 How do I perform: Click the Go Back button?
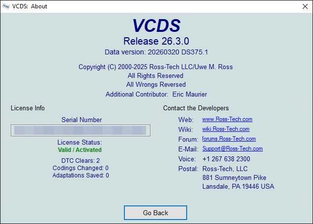click(x=155, y=213)
